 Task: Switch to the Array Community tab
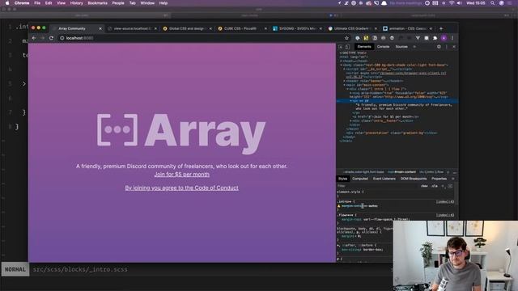[77, 29]
